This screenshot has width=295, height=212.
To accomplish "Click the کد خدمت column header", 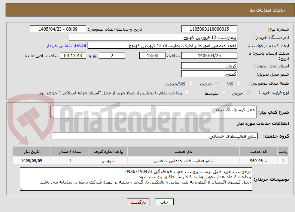I will click(x=259, y=152).
